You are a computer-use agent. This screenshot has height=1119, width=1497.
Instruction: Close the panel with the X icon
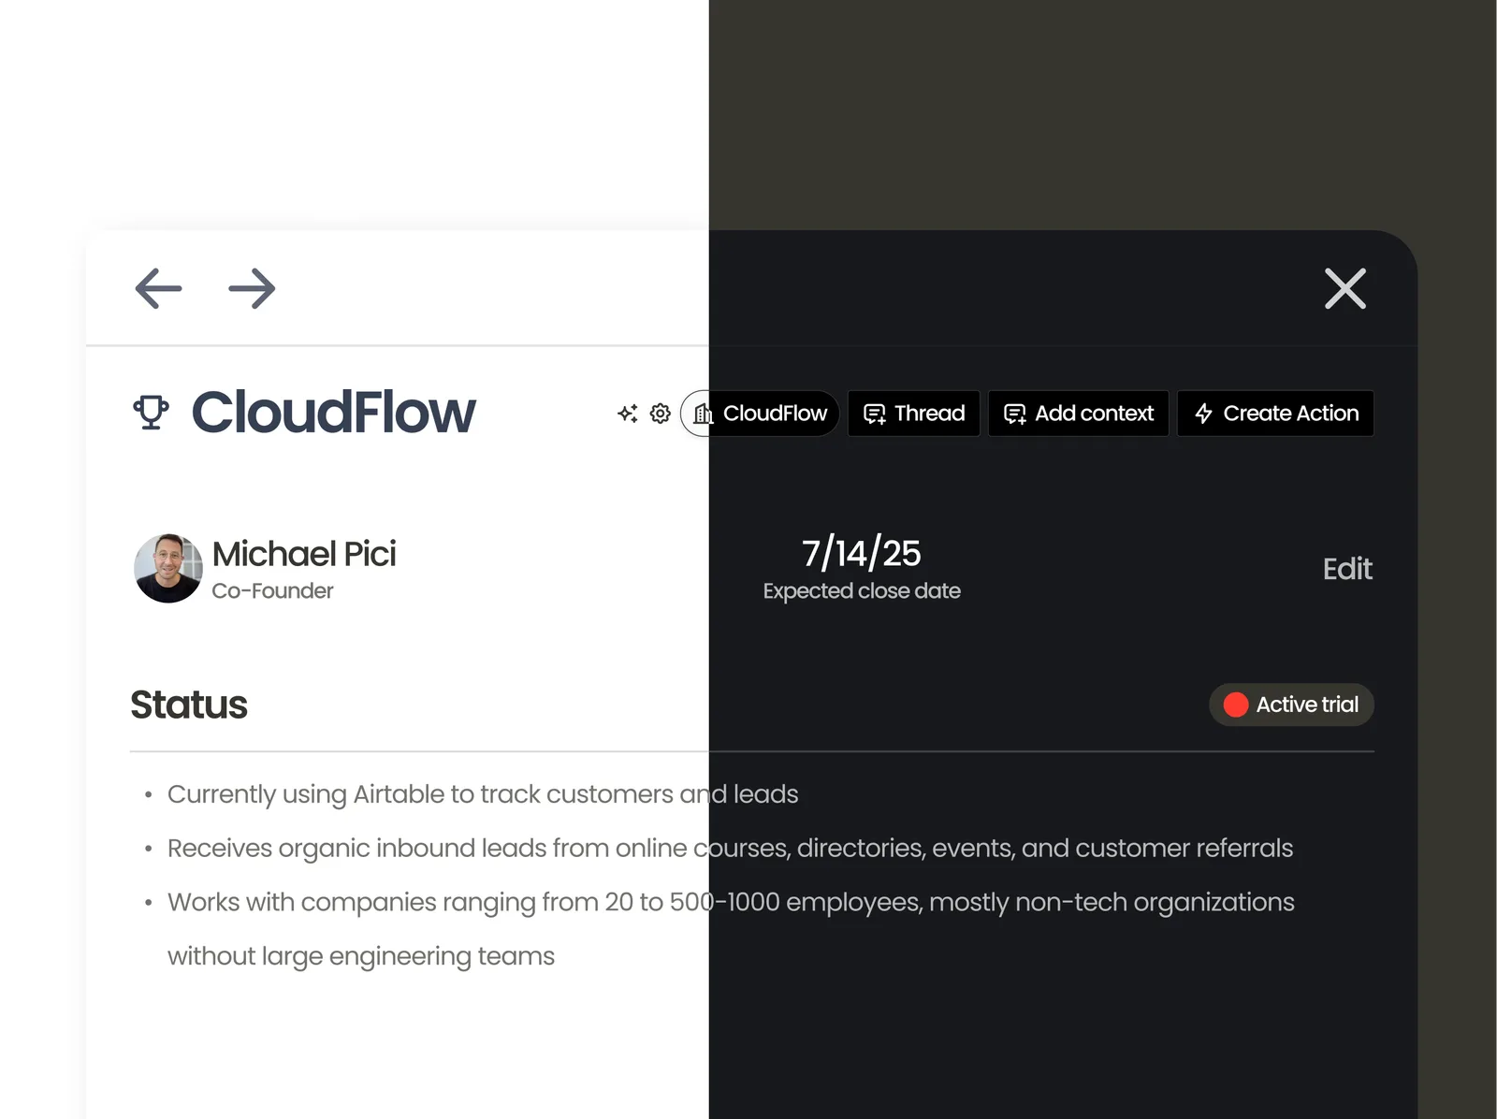coord(1345,288)
